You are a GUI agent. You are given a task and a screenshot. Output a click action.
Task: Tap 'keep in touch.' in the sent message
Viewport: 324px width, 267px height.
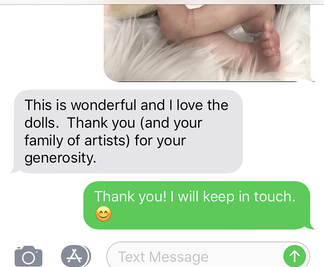click(x=249, y=196)
